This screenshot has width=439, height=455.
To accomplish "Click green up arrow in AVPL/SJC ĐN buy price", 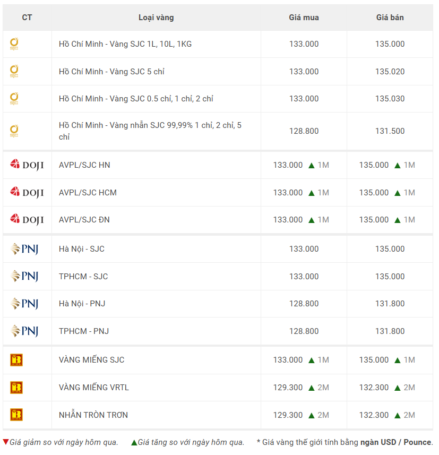I will [x=311, y=220].
